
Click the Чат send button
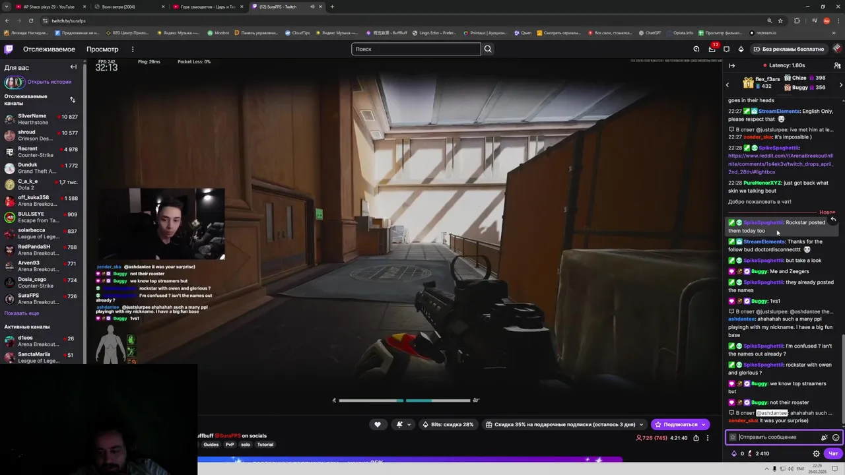[833, 453]
